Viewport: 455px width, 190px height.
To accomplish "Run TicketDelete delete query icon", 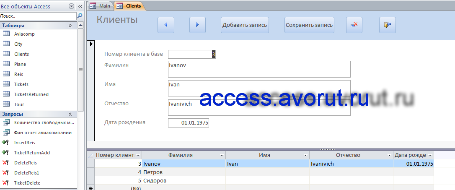I will pos(5,183).
